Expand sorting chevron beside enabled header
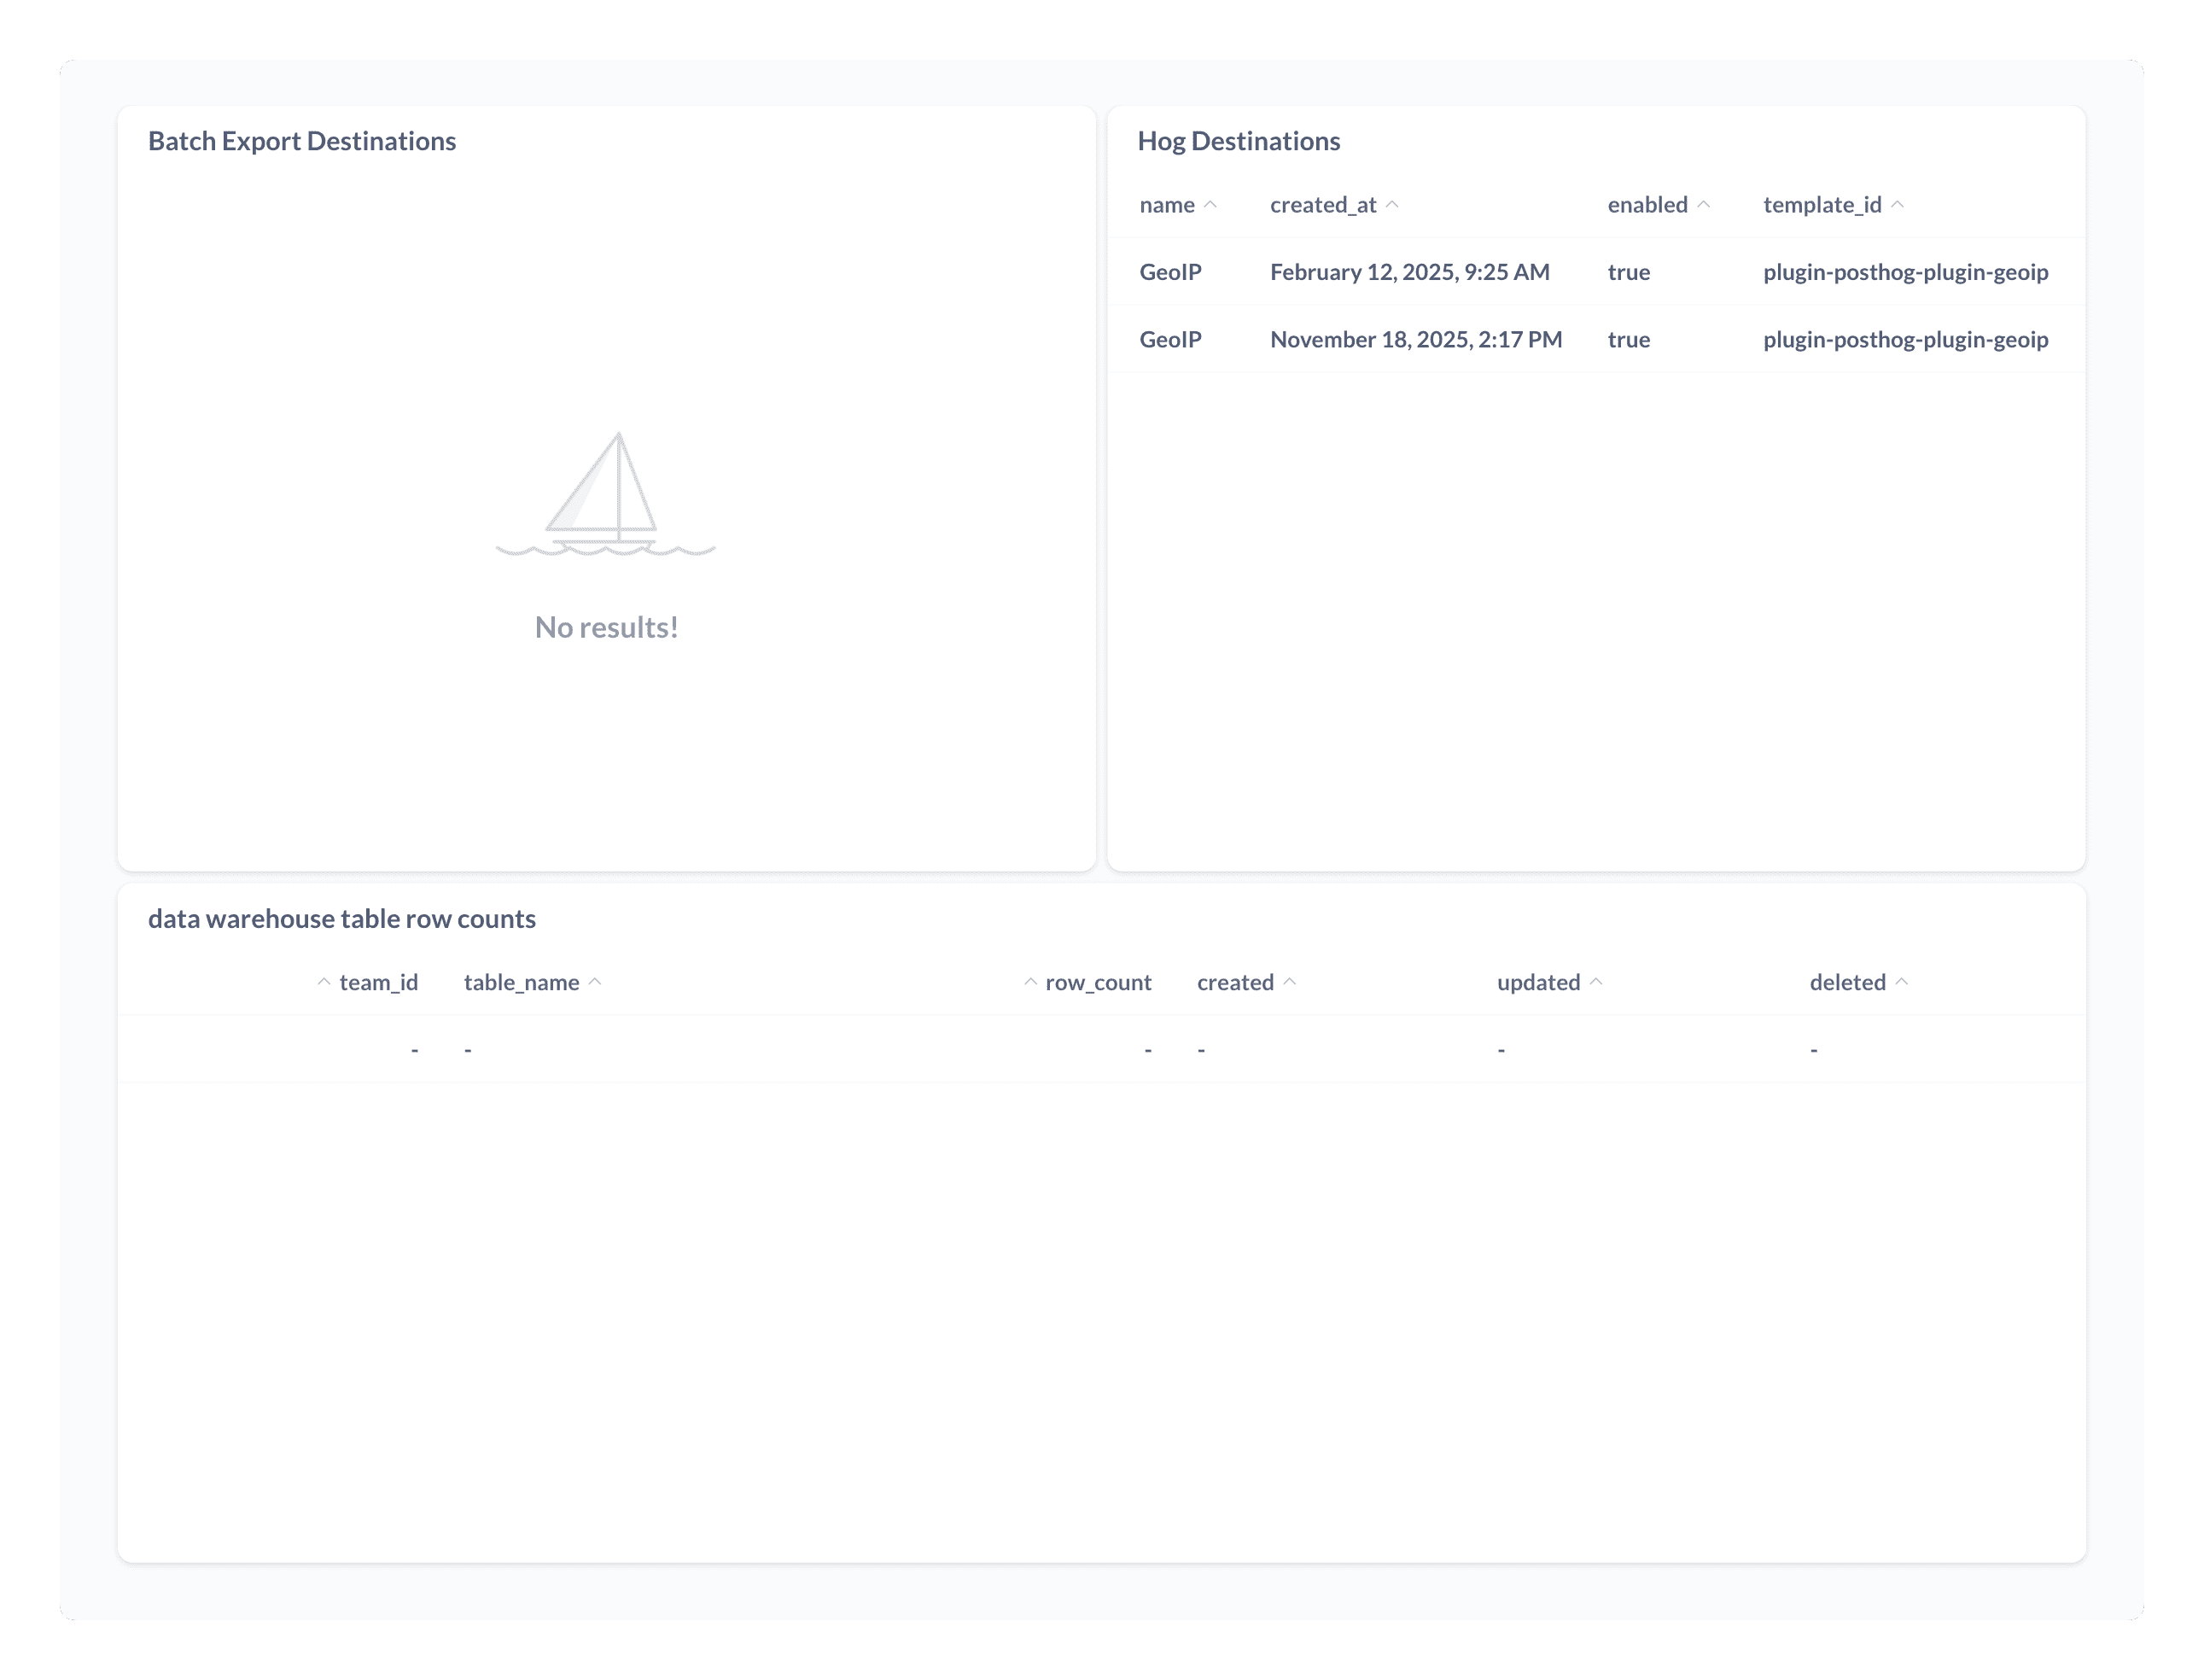Image resolution: width=2204 pixels, height=1680 pixels. click(1704, 204)
